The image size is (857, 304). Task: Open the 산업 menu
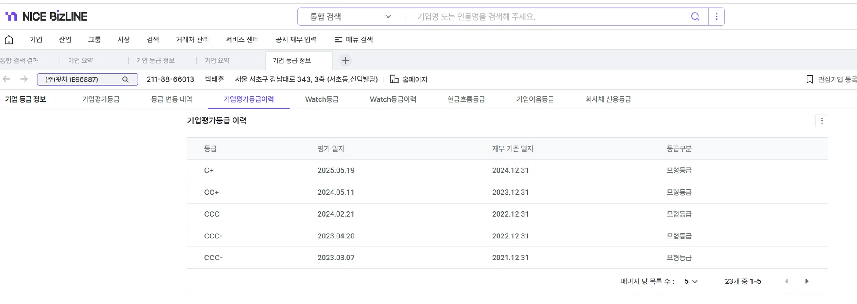coord(65,40)
